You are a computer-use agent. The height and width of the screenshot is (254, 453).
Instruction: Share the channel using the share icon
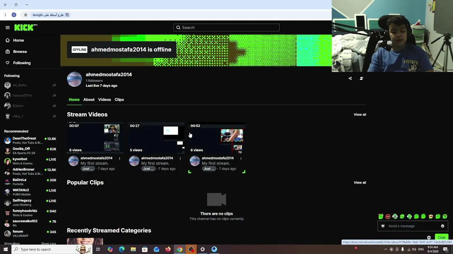350,78
